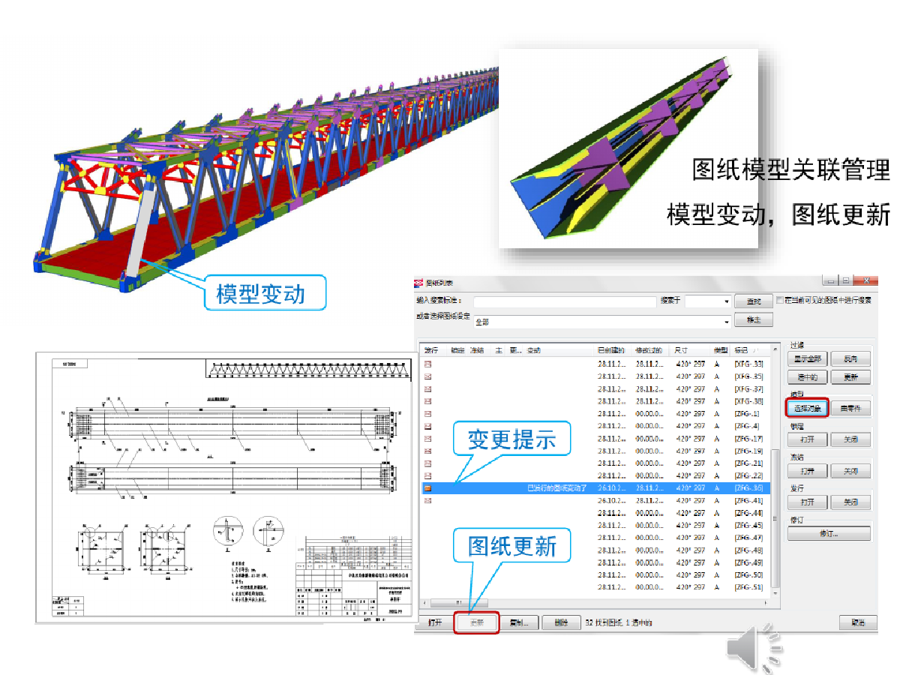This screenshot has height=675, width=900.
Task: Click the 复制... button
Action: coord(519,622)
